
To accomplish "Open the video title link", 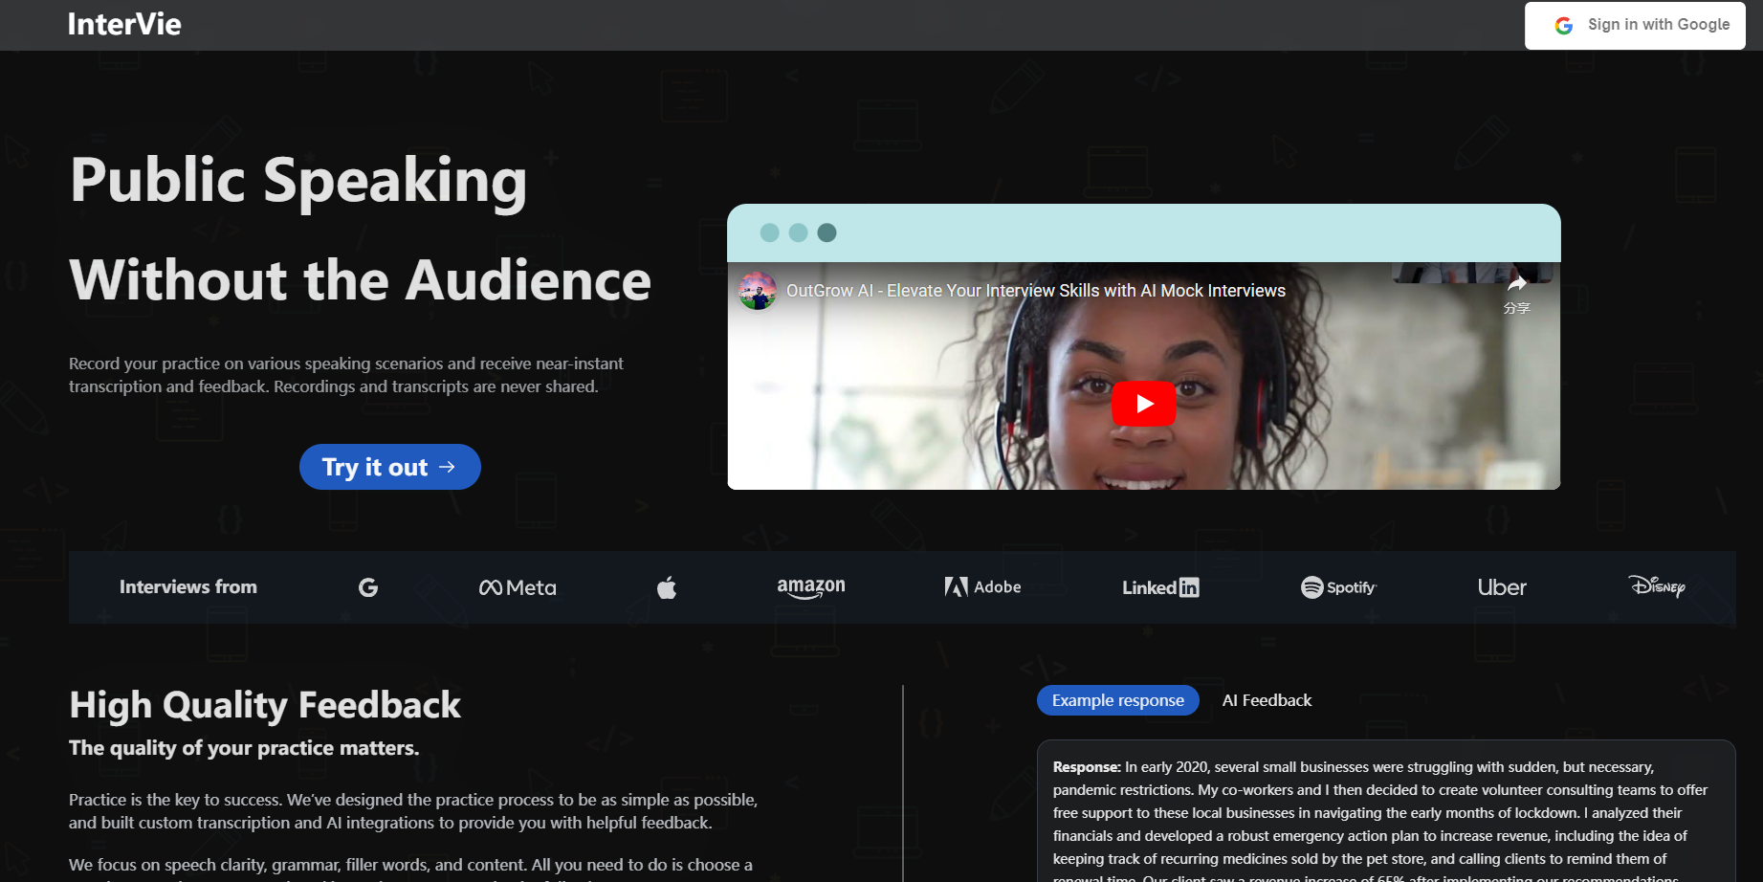I will (1036, 290).
